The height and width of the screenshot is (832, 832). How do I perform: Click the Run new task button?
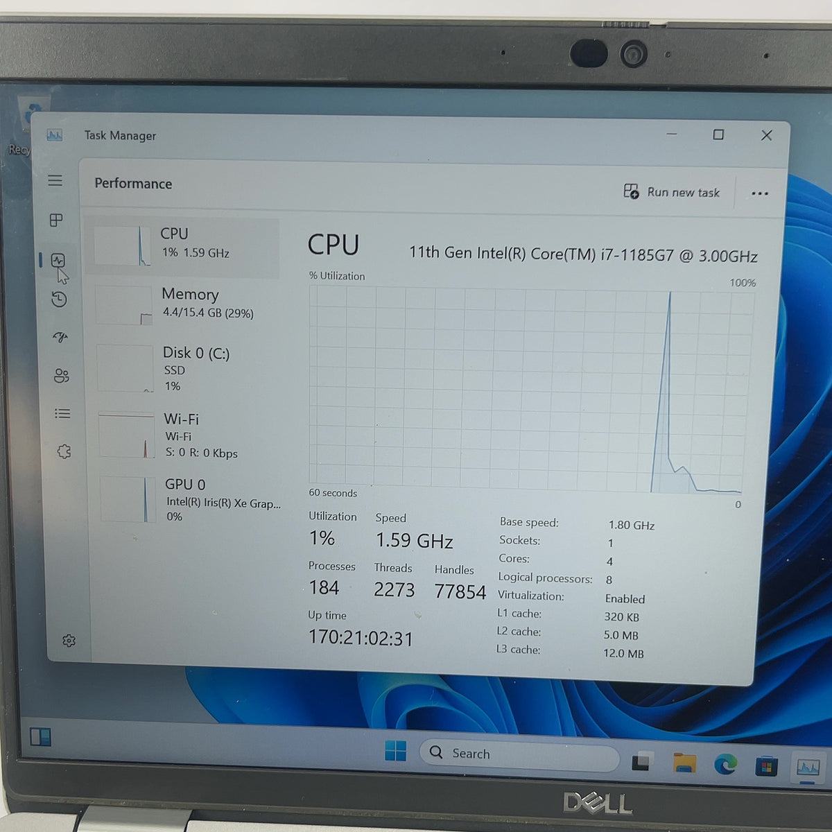[x=671, y=192]
